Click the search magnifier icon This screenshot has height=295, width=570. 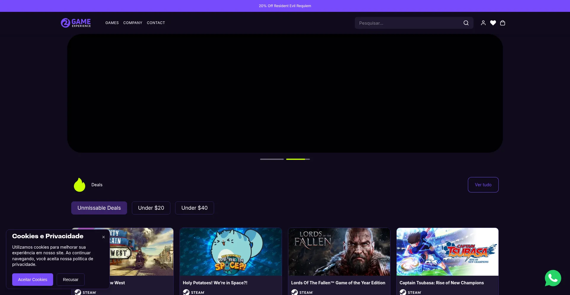[466, 23]
